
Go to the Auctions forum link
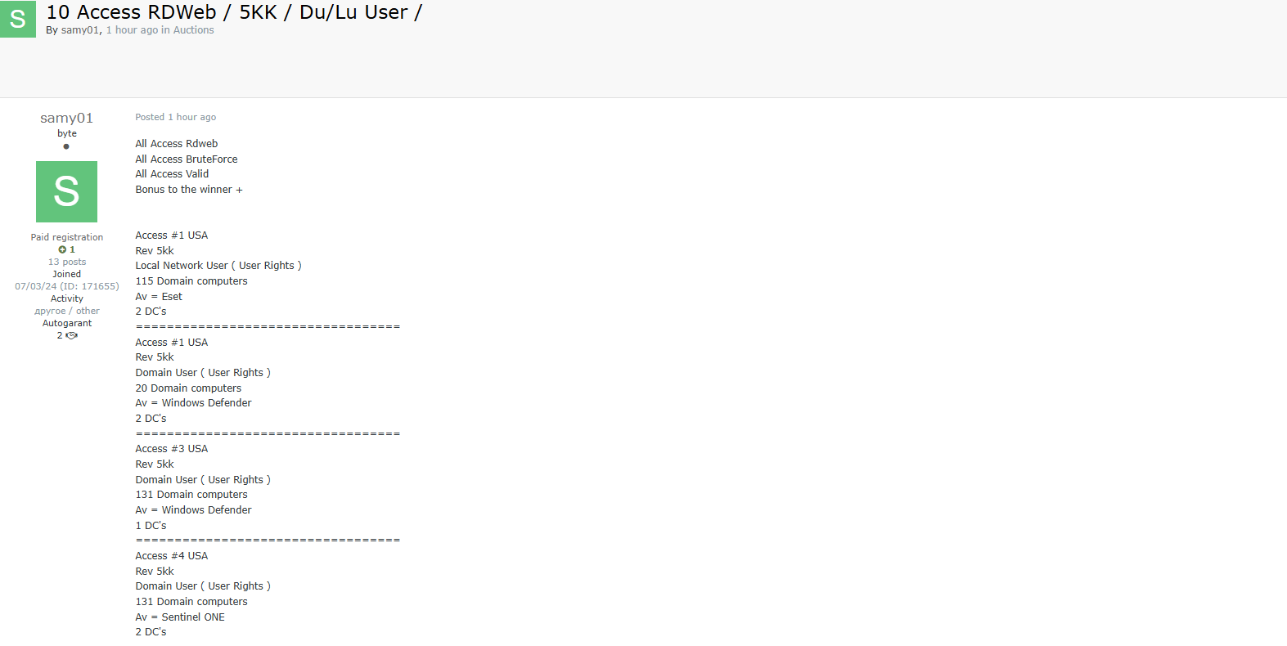click(193, 30)
